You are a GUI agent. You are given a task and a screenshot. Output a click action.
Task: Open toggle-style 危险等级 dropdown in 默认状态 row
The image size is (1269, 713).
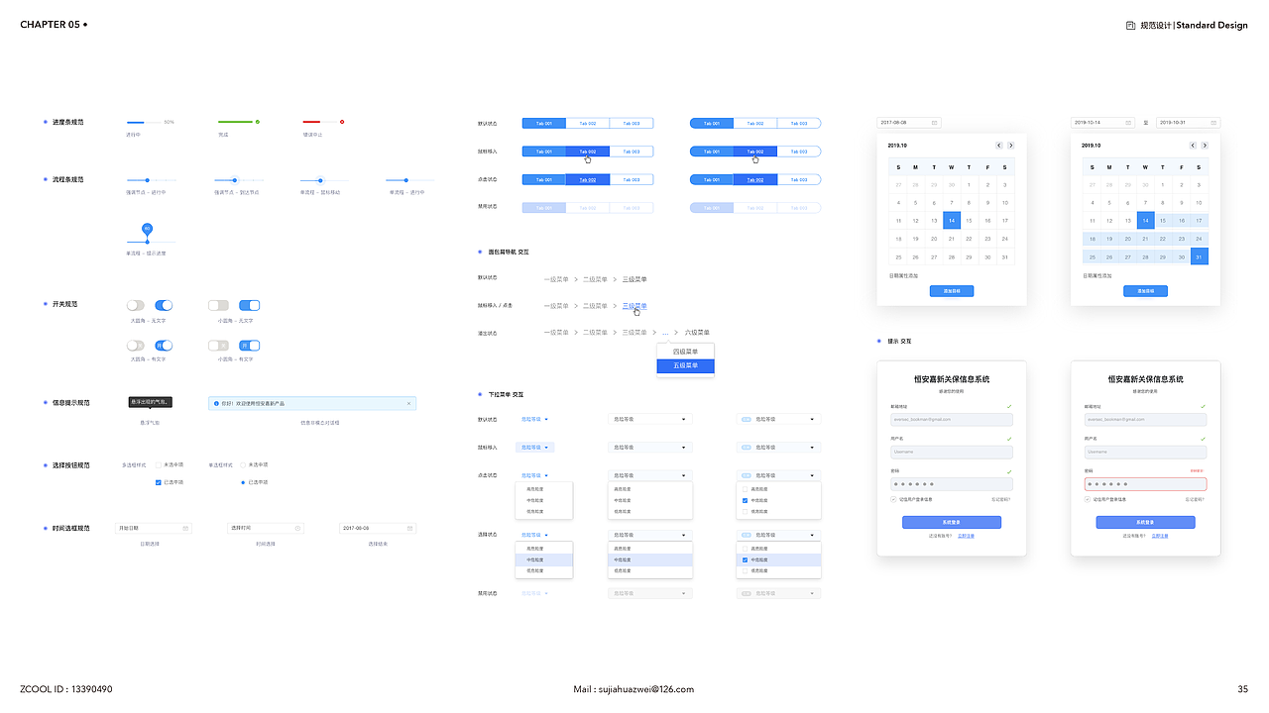[x=778, y=419]
